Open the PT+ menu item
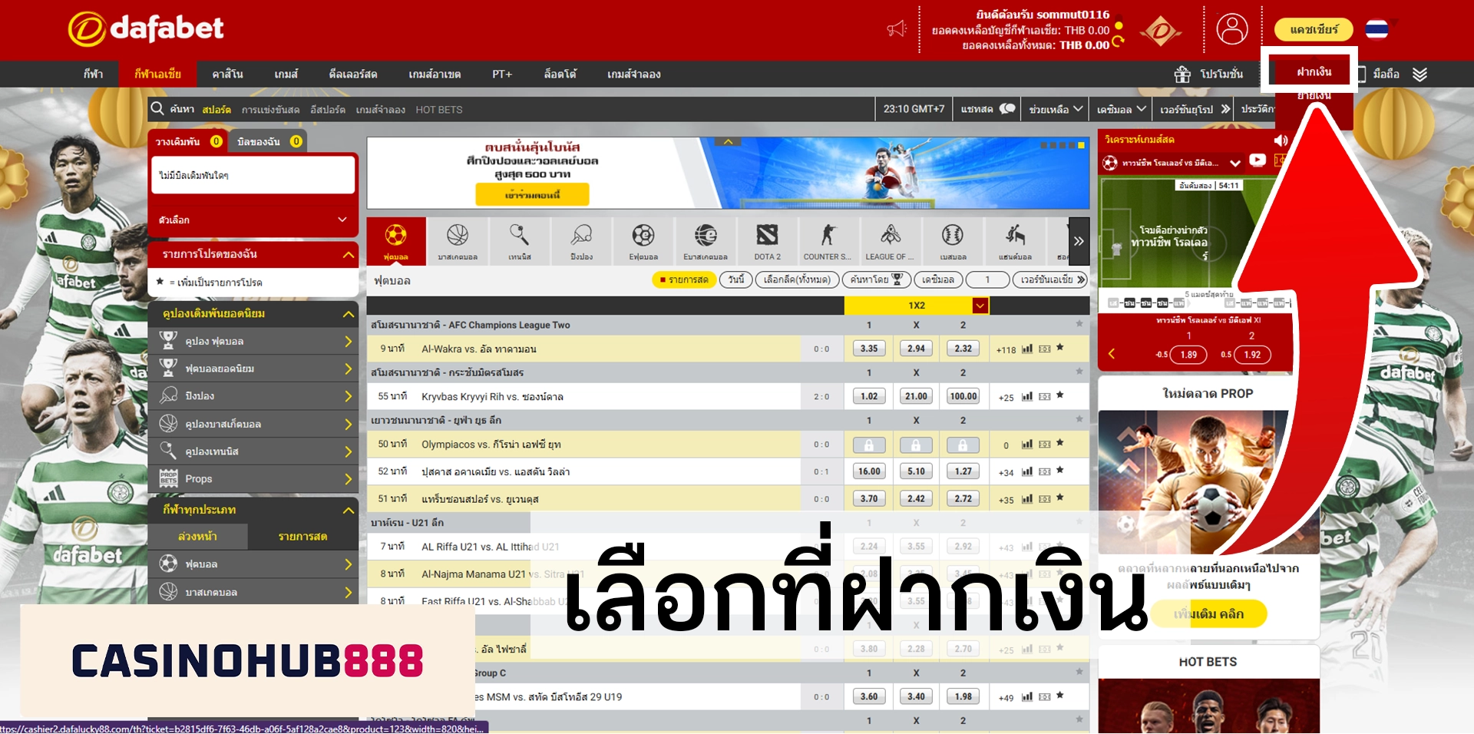The height and width of the screenshot is (734, 1474). [502, 74]
